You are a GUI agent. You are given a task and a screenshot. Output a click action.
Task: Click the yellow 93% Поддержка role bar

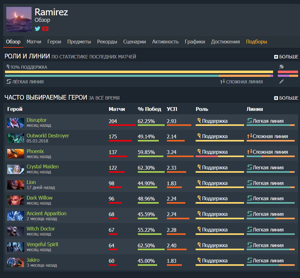coord(139,72)
